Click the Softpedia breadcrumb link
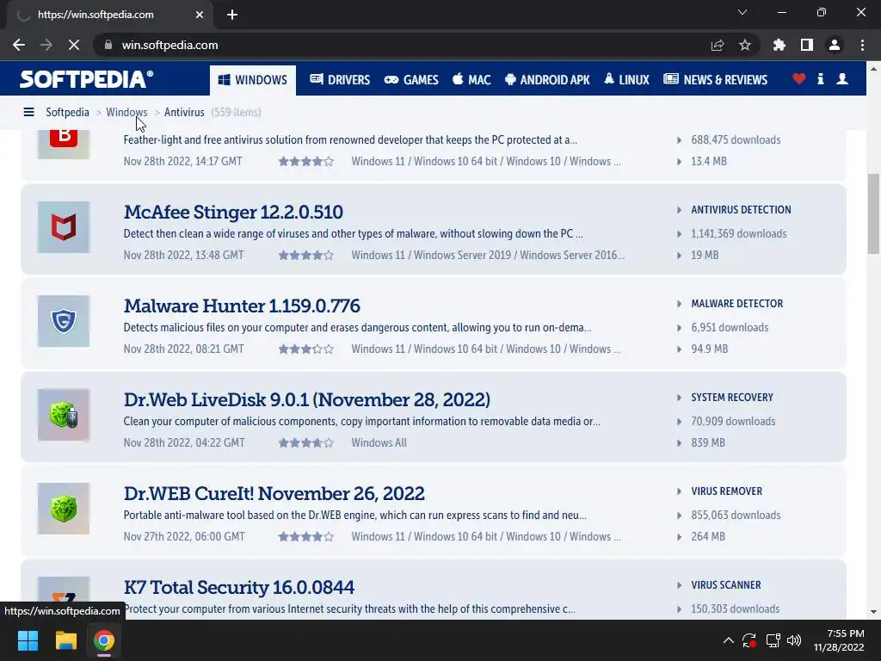The image size is (881, 661). pos(67,112)
